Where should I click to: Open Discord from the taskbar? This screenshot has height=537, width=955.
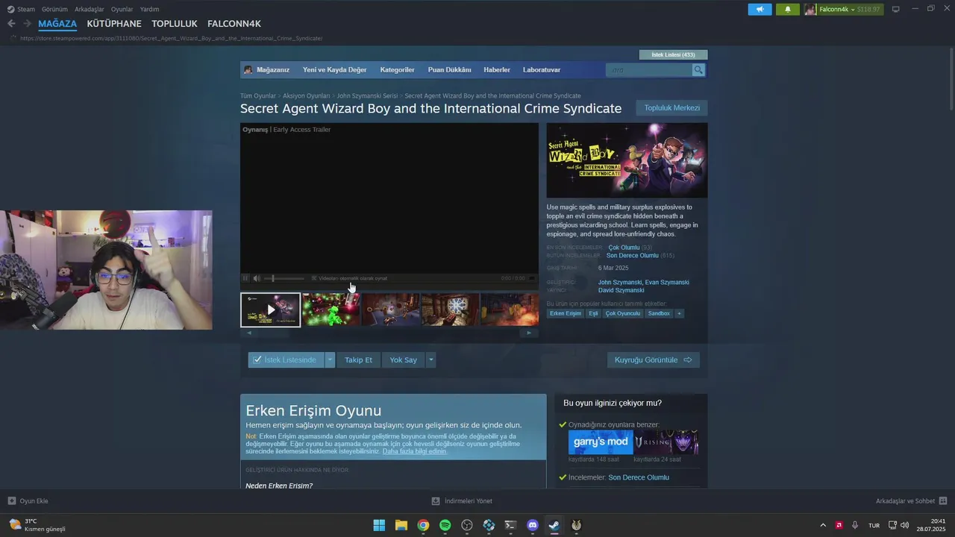click(533, 525)
